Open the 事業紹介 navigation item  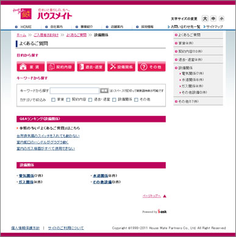[84, 27]
